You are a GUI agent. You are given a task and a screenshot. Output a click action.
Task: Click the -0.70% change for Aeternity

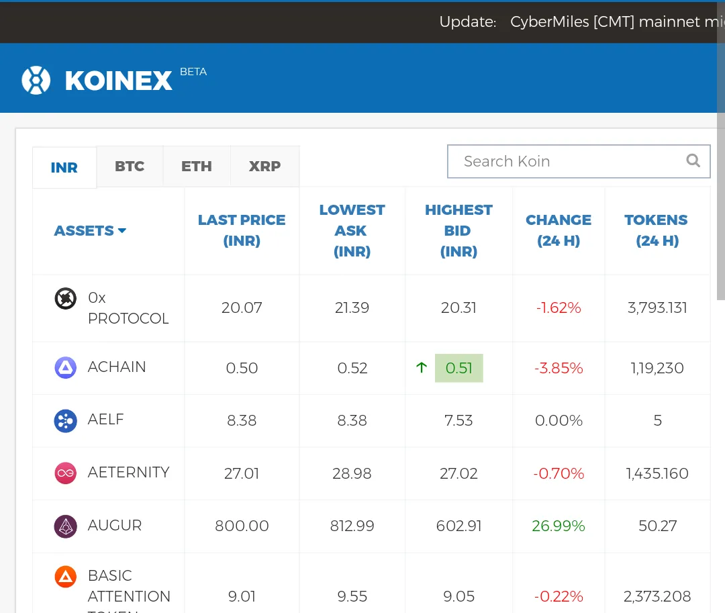tap(559, 473)
